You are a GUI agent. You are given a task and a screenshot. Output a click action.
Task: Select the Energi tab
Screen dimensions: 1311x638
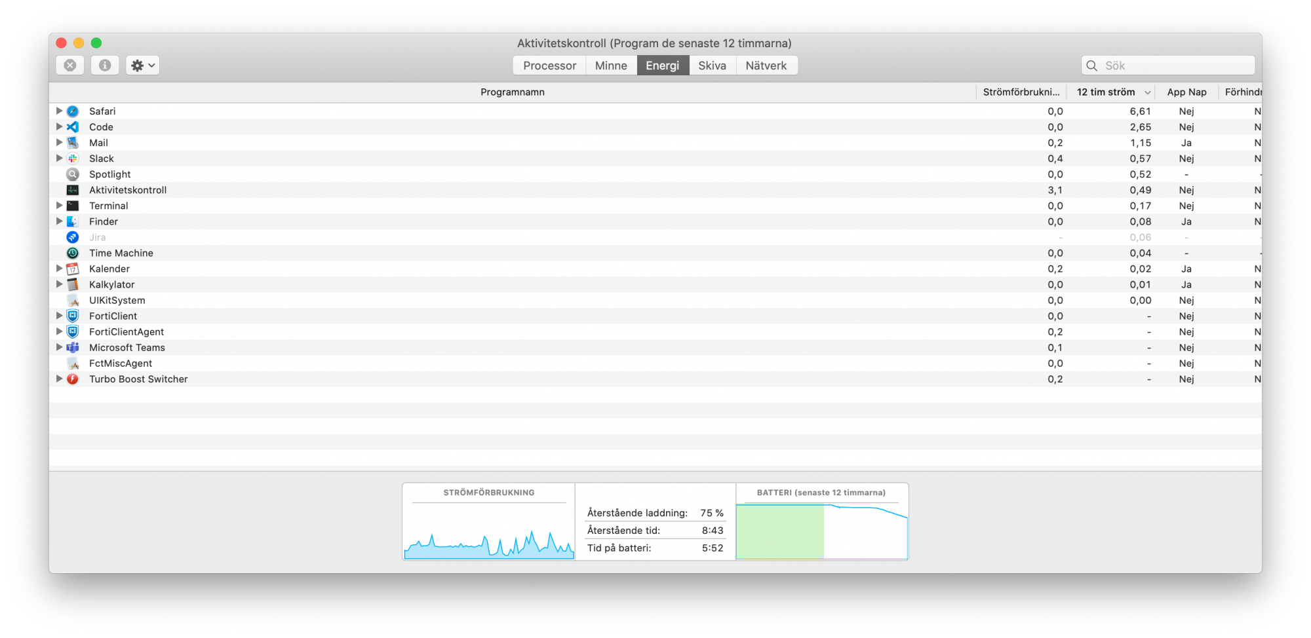[663, 66]
